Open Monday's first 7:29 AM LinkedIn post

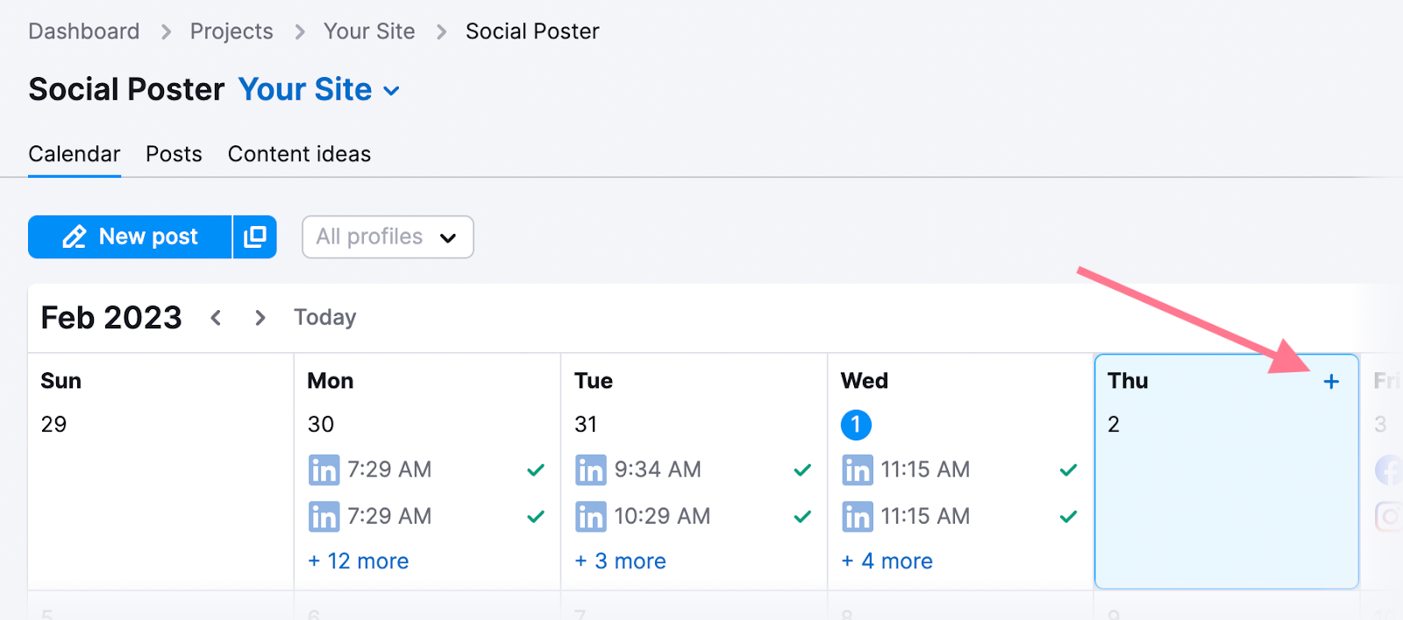[x=427, y=470]
